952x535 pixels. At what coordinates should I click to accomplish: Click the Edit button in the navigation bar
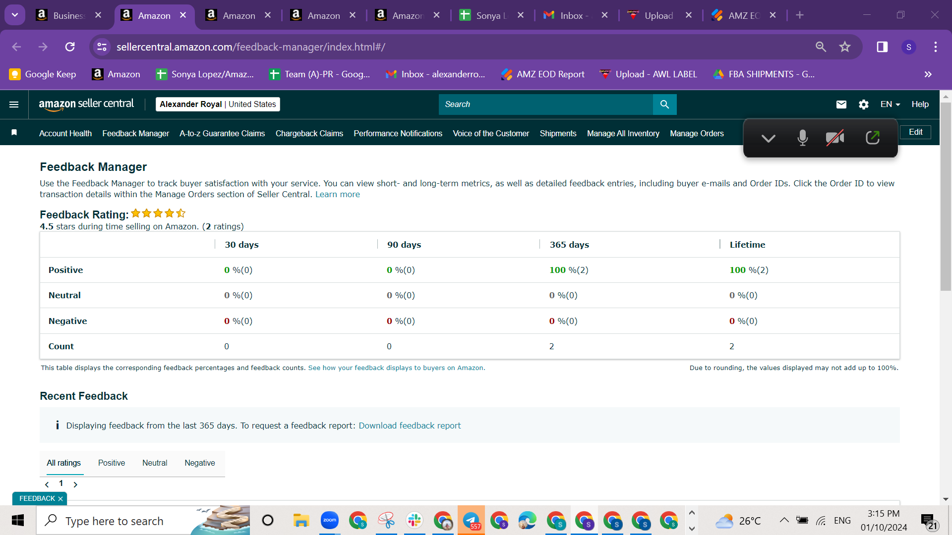click(915, 132)
